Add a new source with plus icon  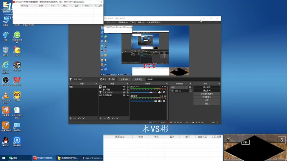[101, 118]
